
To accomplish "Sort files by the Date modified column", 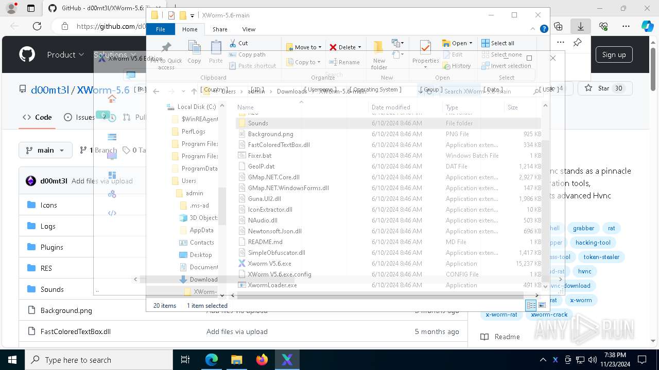I will tap(391, 107).
